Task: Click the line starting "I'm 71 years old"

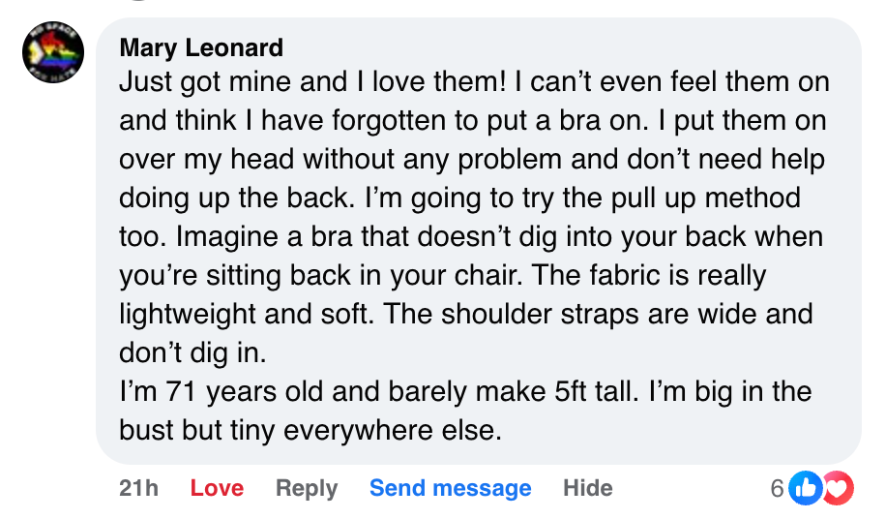Action: (x=464, y=392)
